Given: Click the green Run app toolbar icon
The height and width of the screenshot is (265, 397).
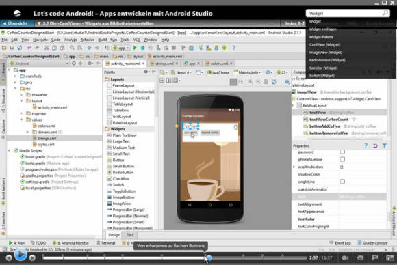Looking at the screenshot, I should (135, 48).
